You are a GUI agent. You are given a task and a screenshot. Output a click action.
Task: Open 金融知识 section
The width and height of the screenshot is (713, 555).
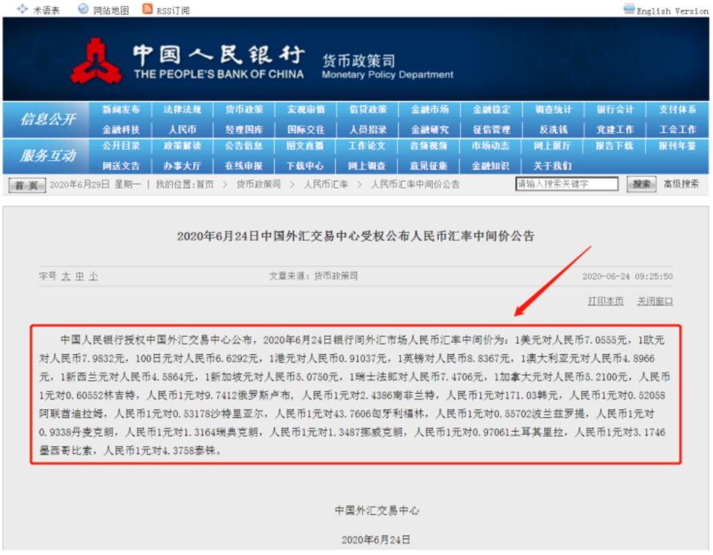coord(490,166)
